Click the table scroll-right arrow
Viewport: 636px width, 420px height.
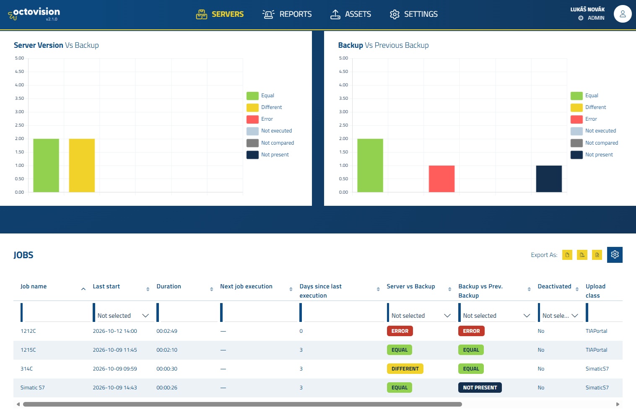click(618, 404)
